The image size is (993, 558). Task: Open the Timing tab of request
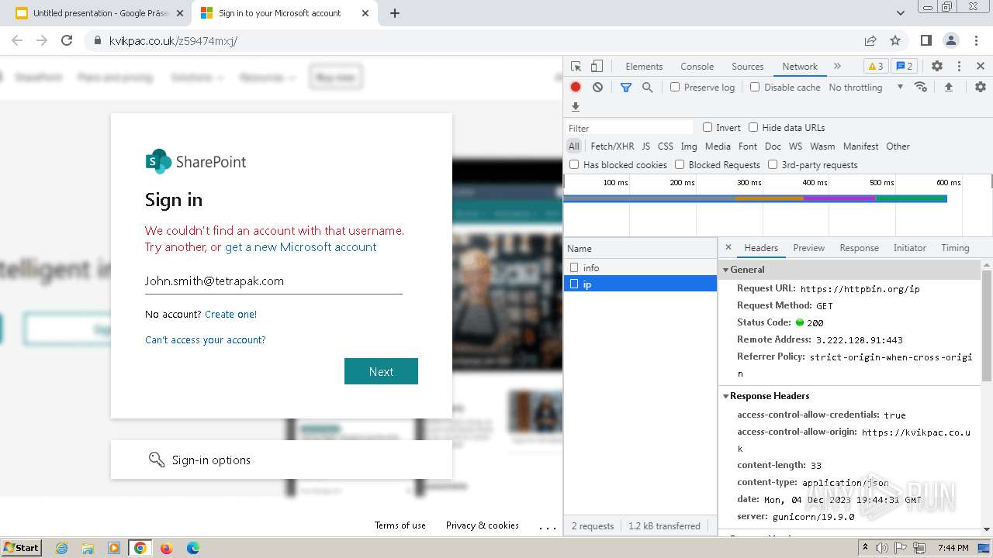955,248
